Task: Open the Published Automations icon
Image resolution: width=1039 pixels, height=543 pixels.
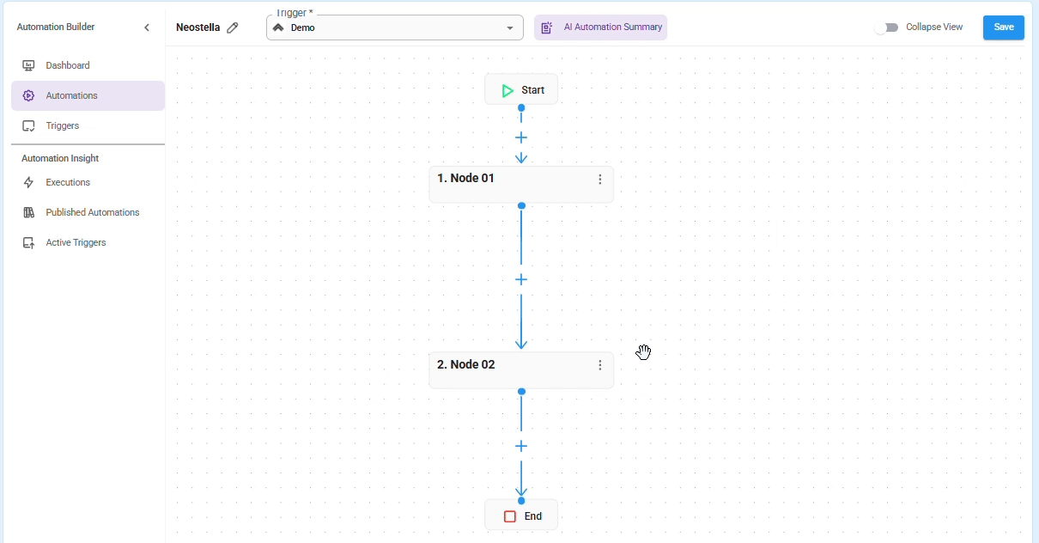Action: click(28, 212)
